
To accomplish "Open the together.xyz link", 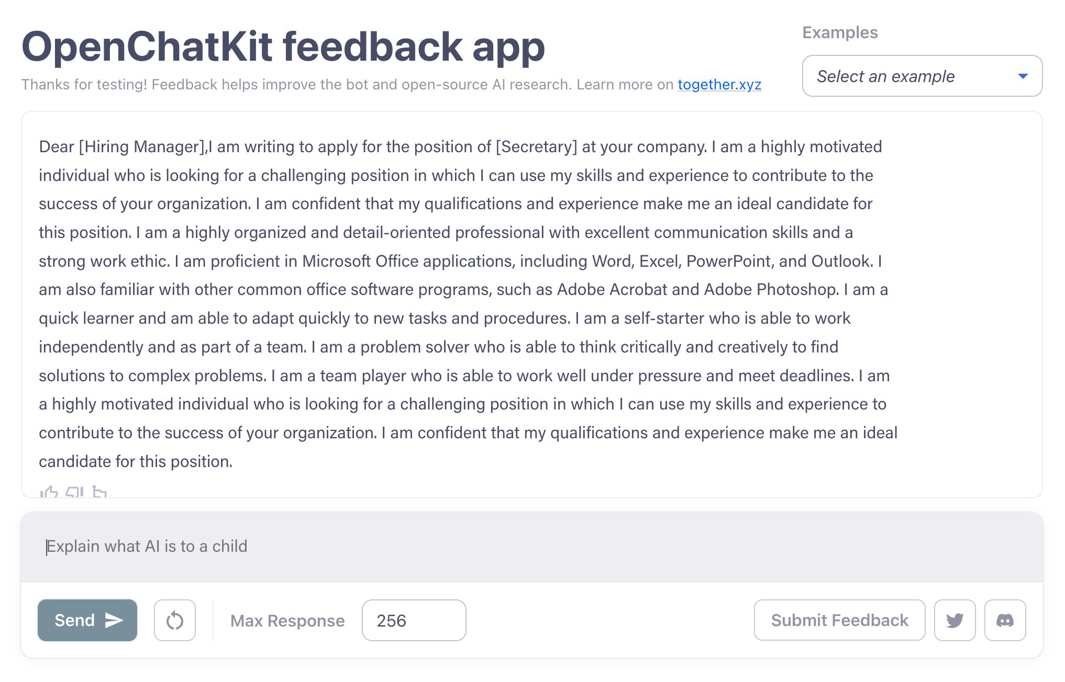I will click(719, 84).
